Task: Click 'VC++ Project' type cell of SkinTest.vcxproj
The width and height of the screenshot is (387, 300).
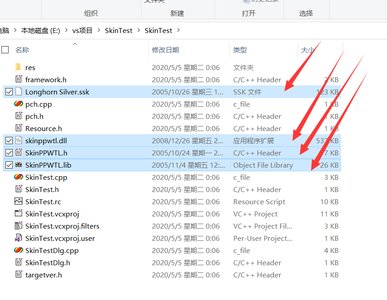Action: point(255,214)
